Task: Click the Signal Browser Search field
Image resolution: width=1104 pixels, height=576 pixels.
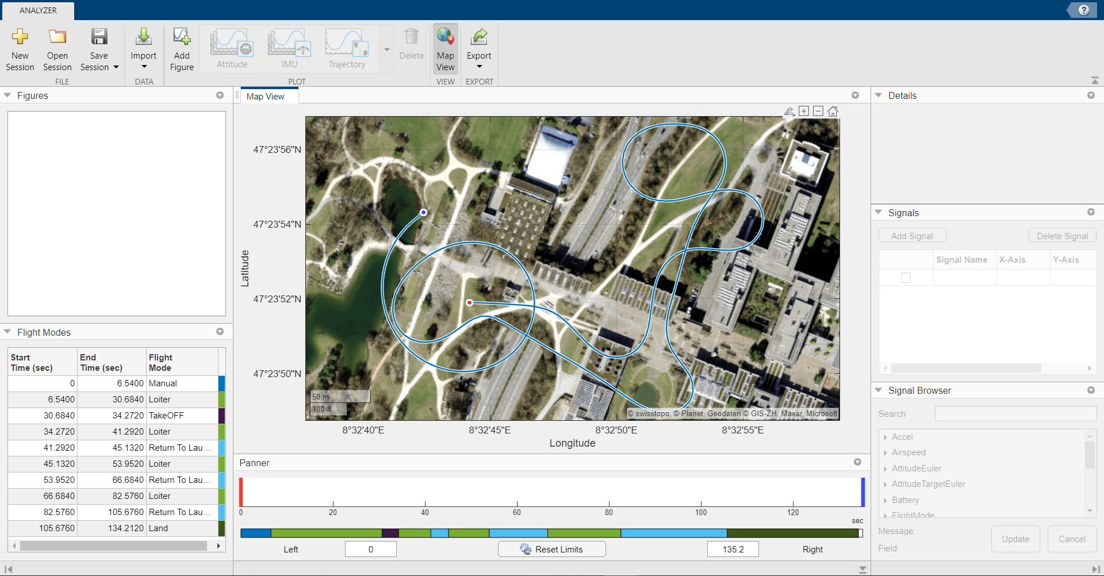Action: click(1015, 414)
